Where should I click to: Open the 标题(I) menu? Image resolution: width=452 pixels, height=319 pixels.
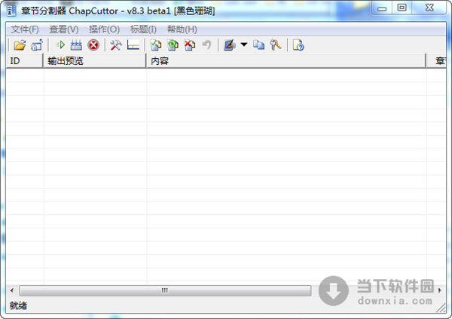pyautogui.click(x=143, y=29)
